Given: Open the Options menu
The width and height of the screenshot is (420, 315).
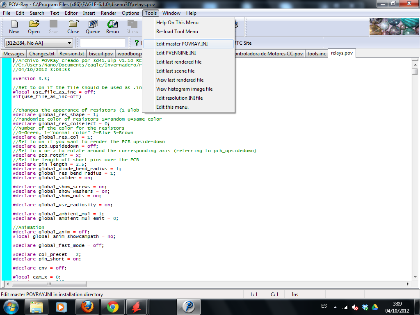Looking at the screenshot, I should point(130,13).
